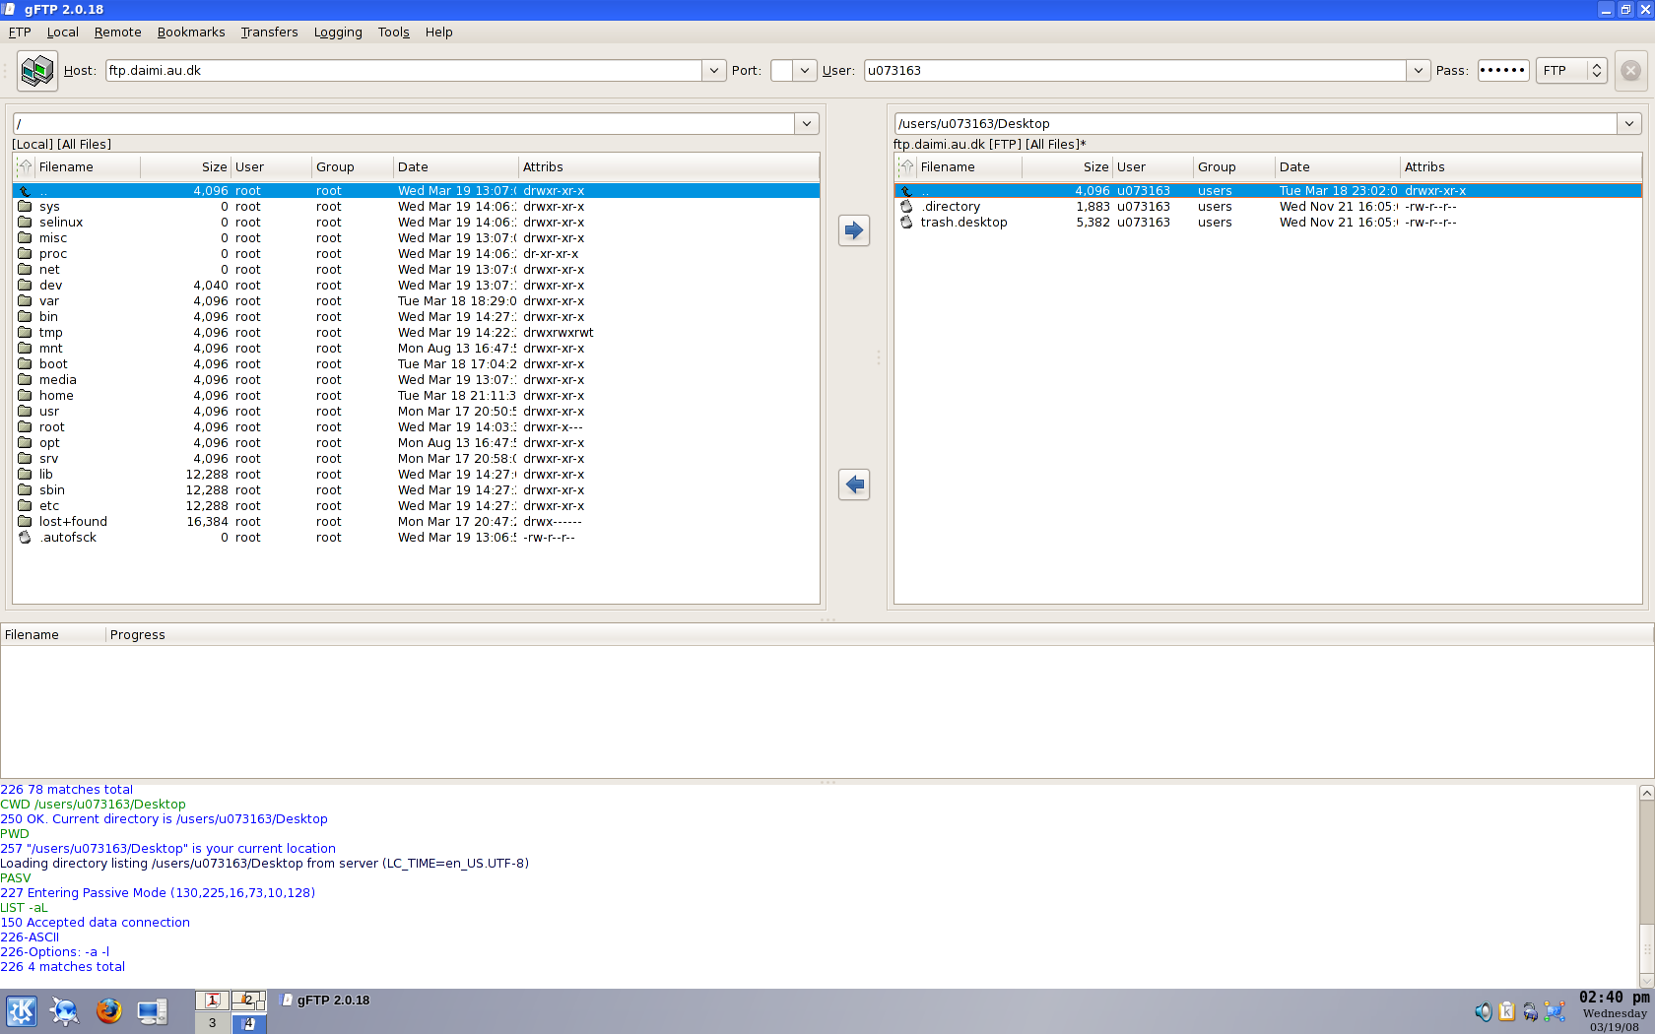Click the left arrow download transfer button

tap(854, 485)
